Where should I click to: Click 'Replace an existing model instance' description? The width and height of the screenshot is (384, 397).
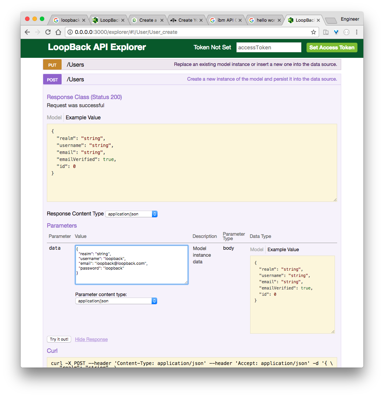[x=255, y=64]
